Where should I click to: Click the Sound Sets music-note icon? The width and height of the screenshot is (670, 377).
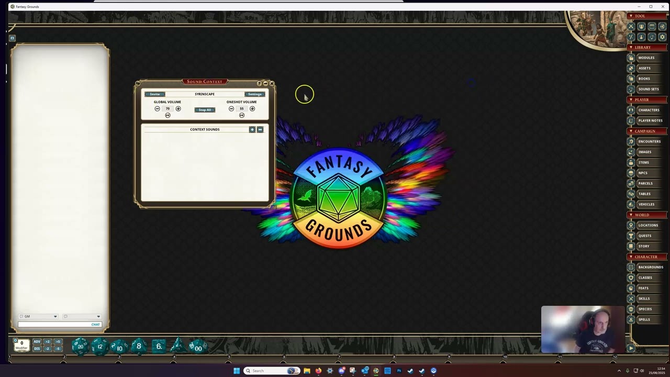pos(631,89)
